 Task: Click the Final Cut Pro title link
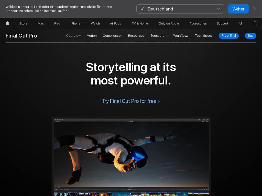[x=21, y=36]
